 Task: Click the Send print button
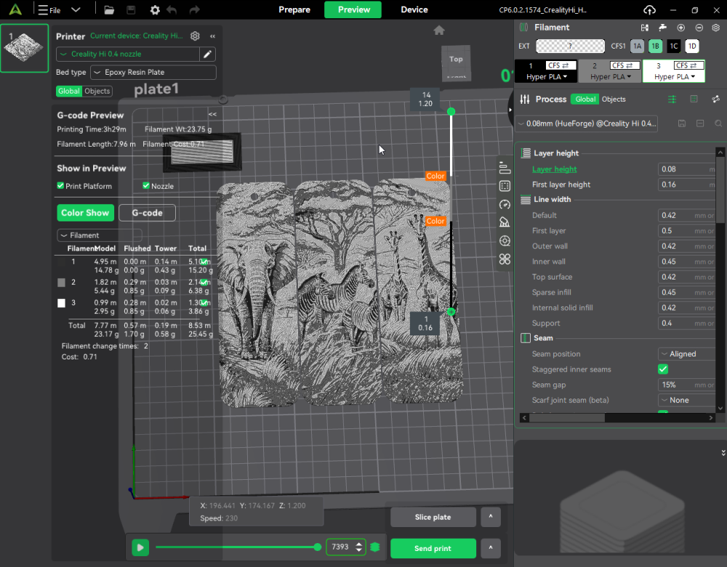433,548
